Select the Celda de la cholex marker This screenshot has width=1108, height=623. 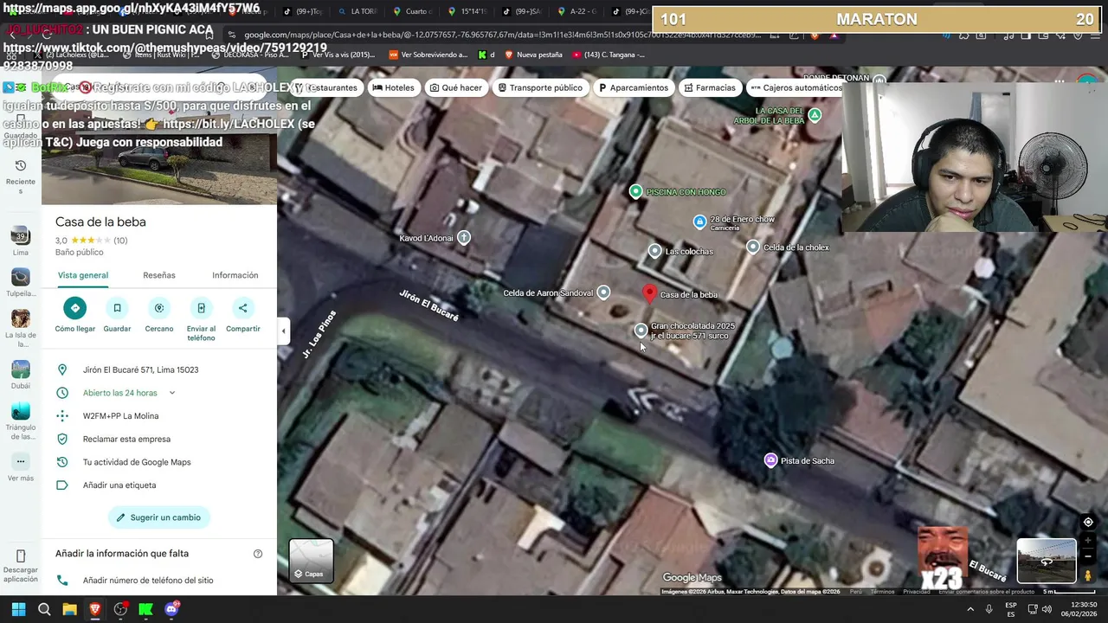753,247
